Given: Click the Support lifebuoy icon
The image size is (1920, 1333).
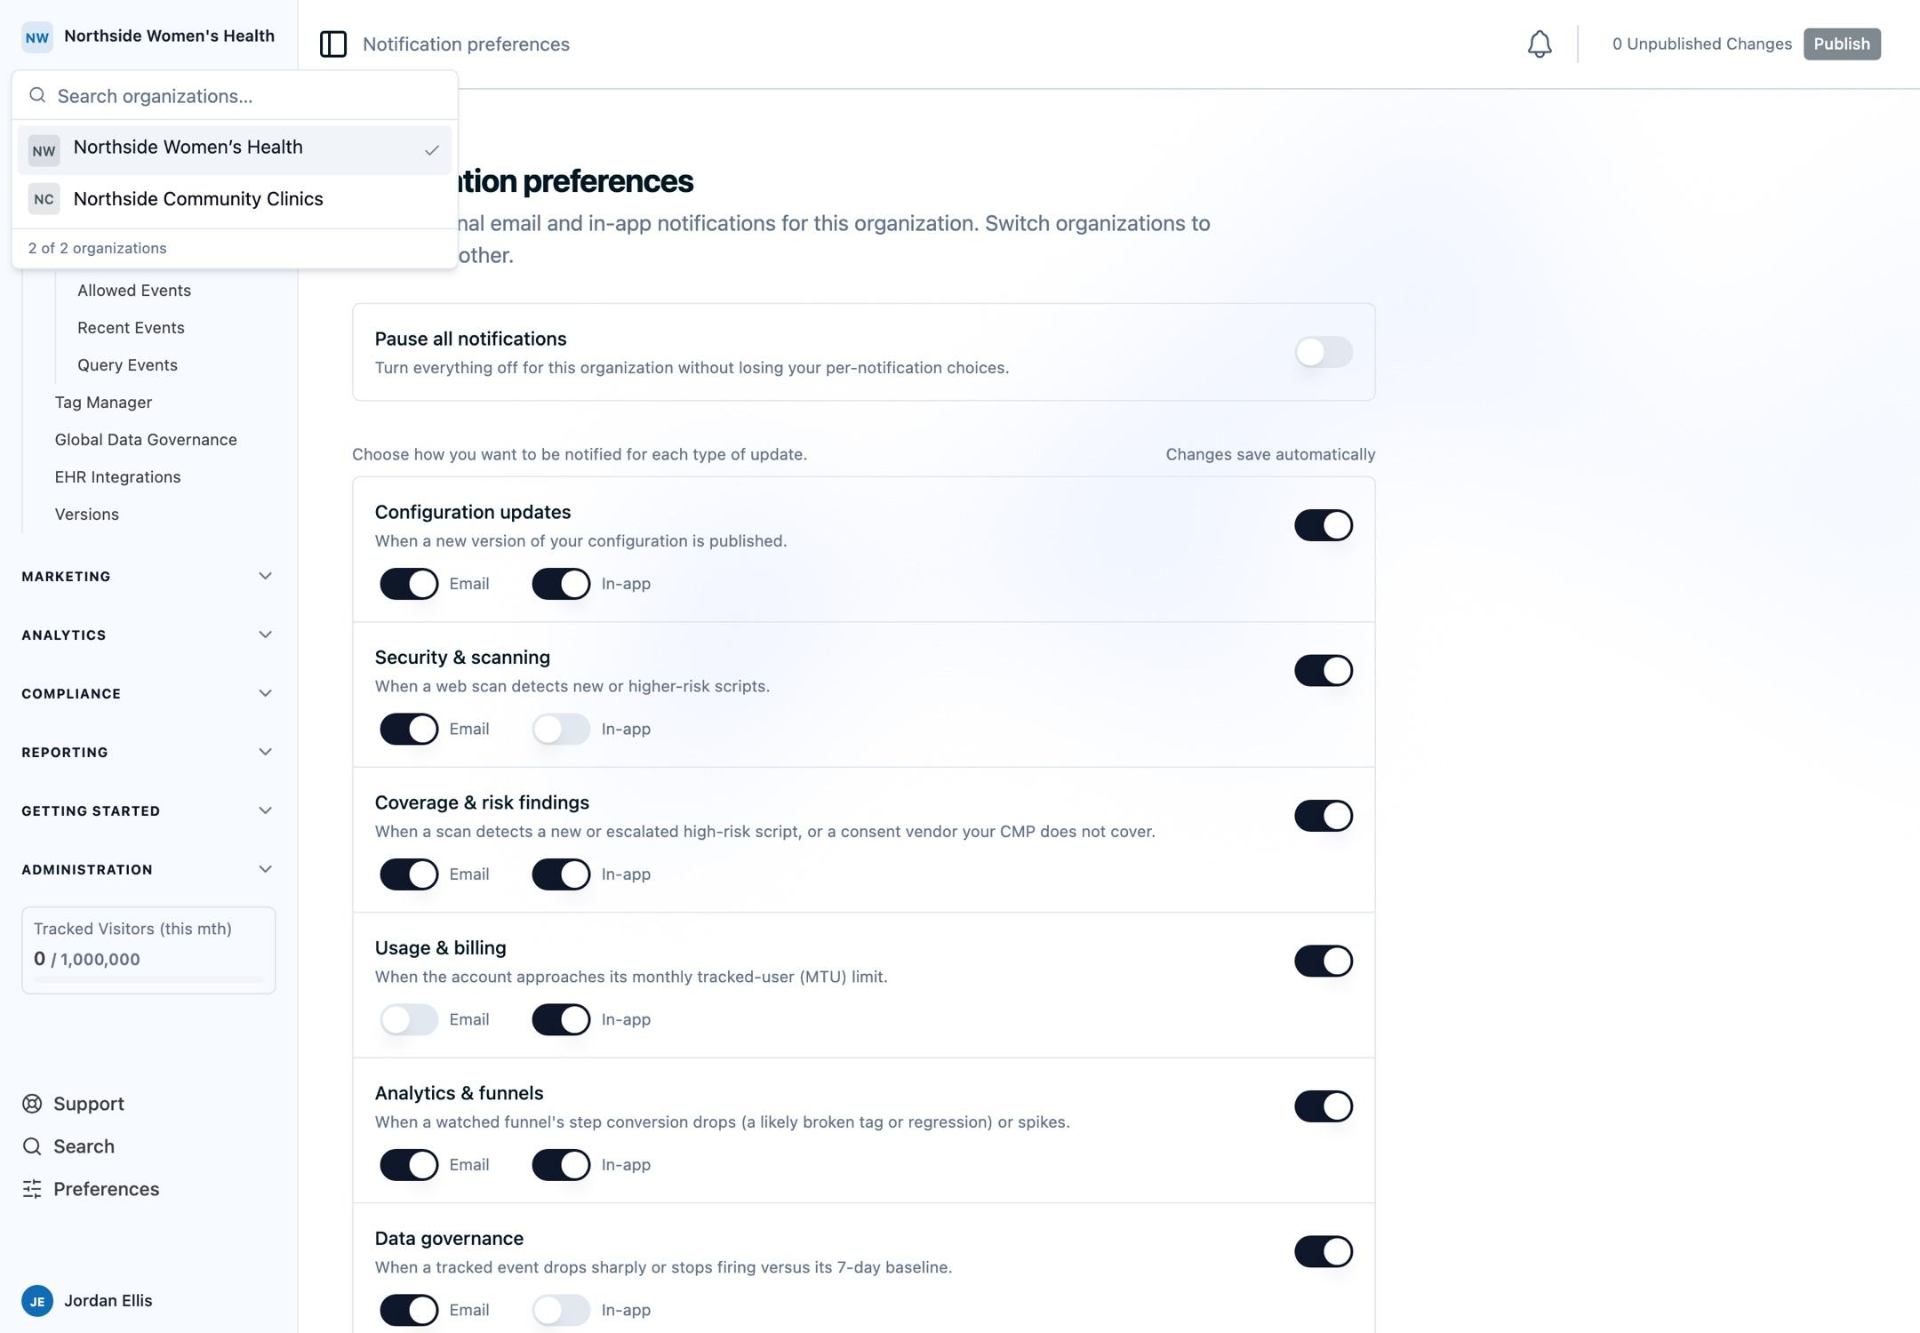Looking at the screenshot, I should [32, 1104].
